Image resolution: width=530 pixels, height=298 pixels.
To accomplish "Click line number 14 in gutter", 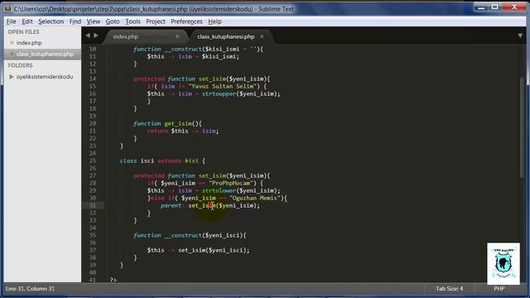I will [x=93, y=79].
